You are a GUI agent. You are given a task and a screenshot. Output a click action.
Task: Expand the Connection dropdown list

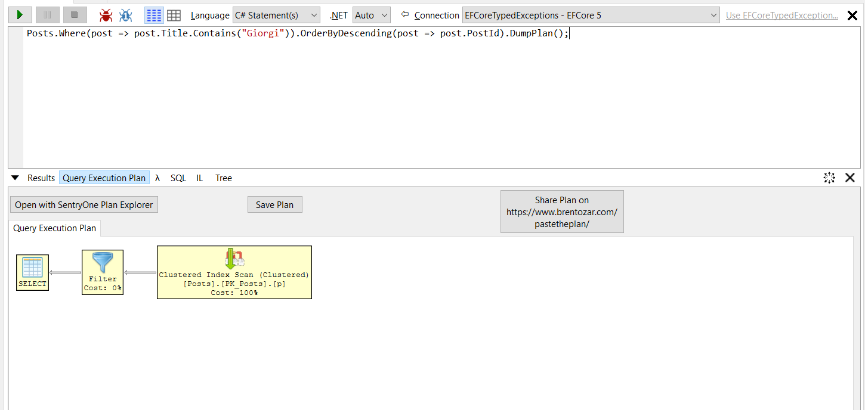[591, 15]
